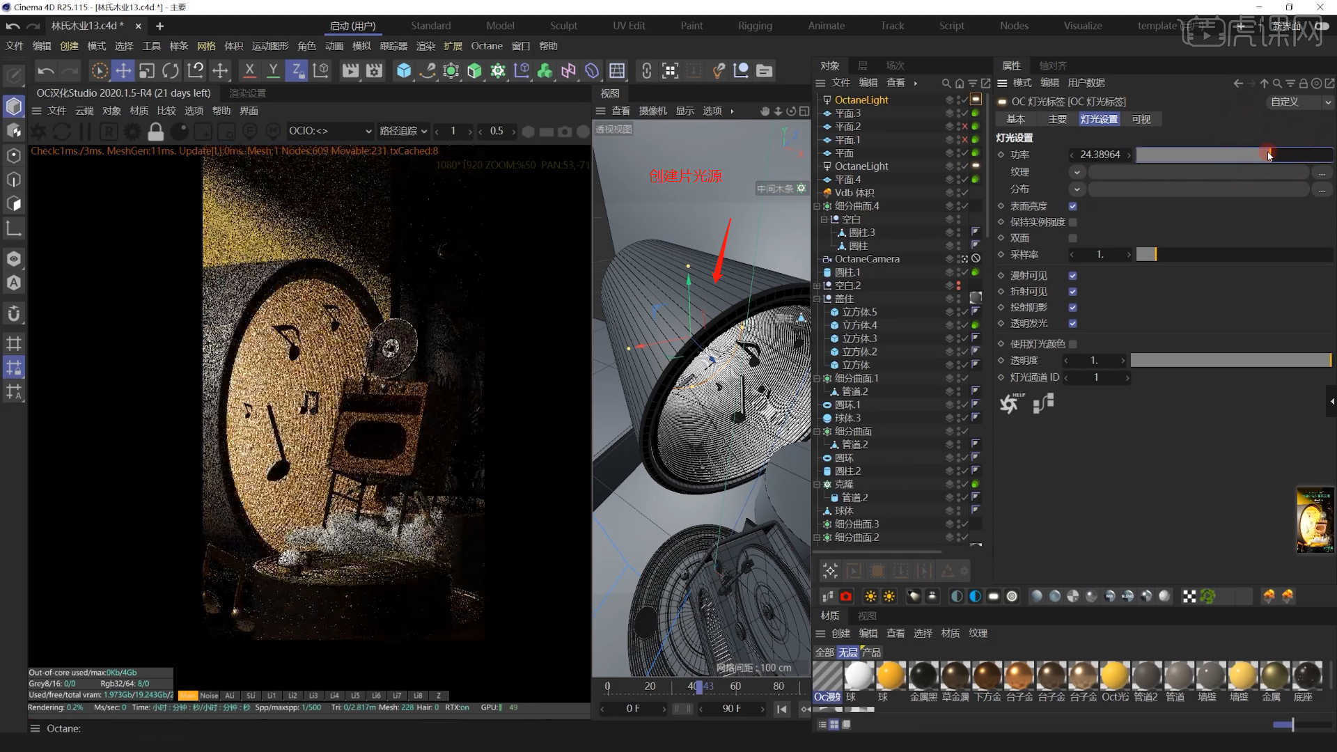
Task: Collapse the 细分曲面.4 tree item
Action: [817, 206]
